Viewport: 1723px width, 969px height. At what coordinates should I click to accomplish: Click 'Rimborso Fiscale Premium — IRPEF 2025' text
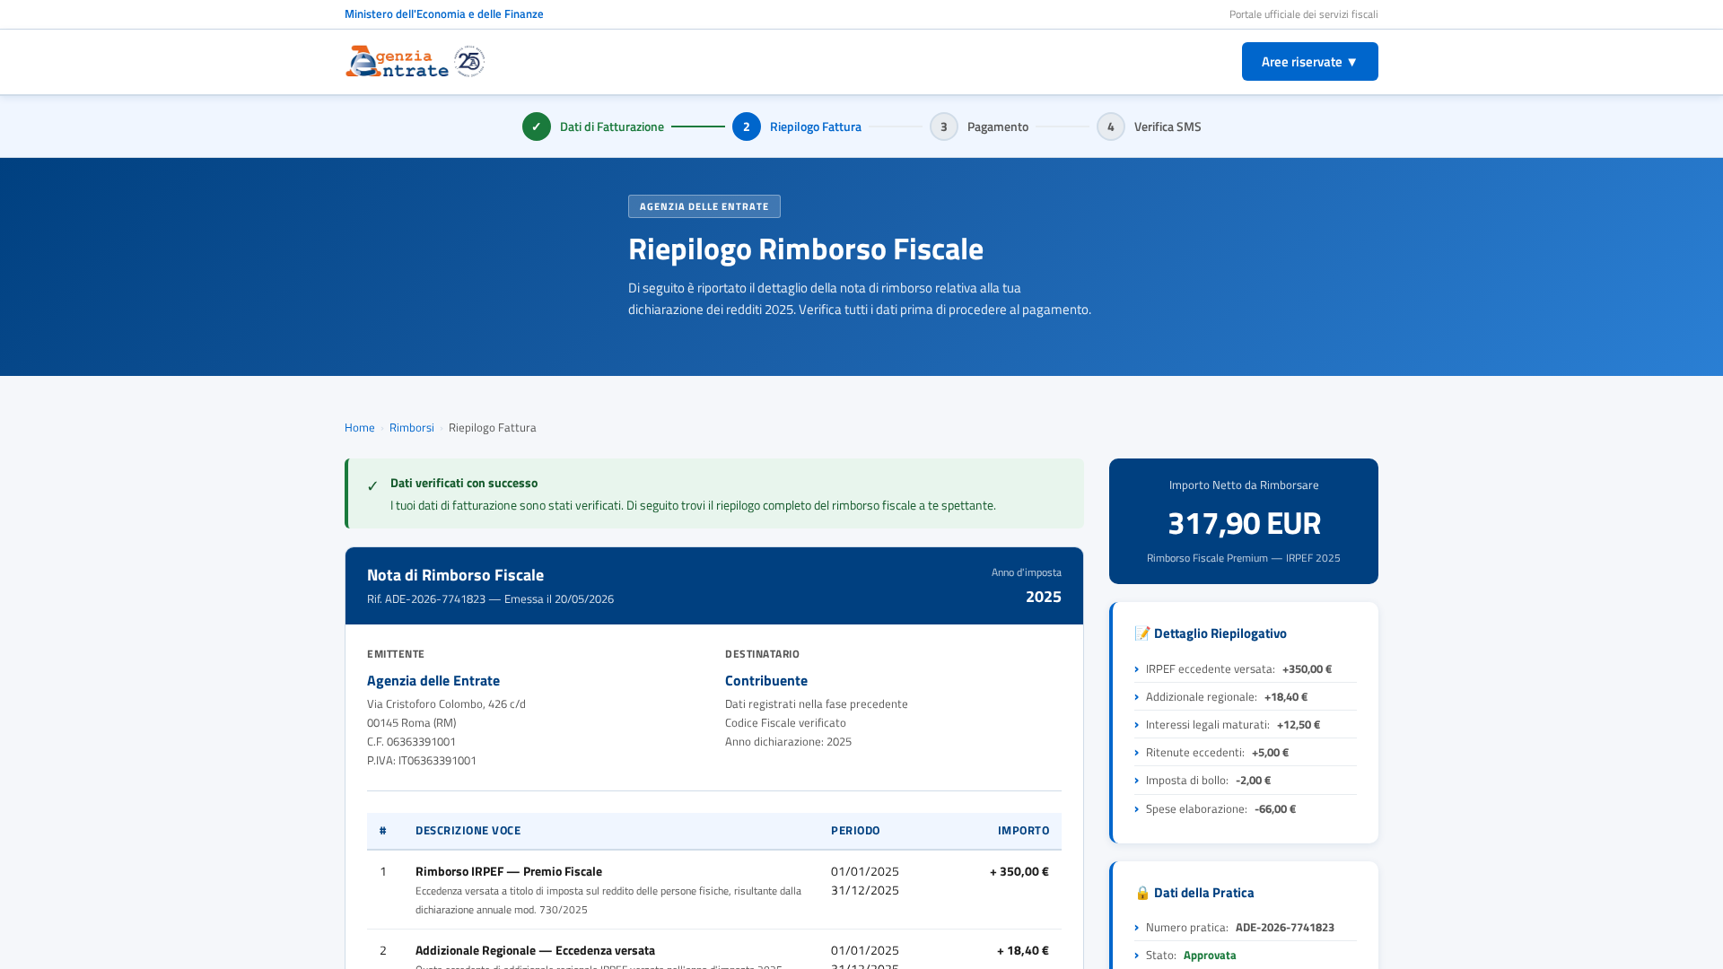[x=1244, y=558]
